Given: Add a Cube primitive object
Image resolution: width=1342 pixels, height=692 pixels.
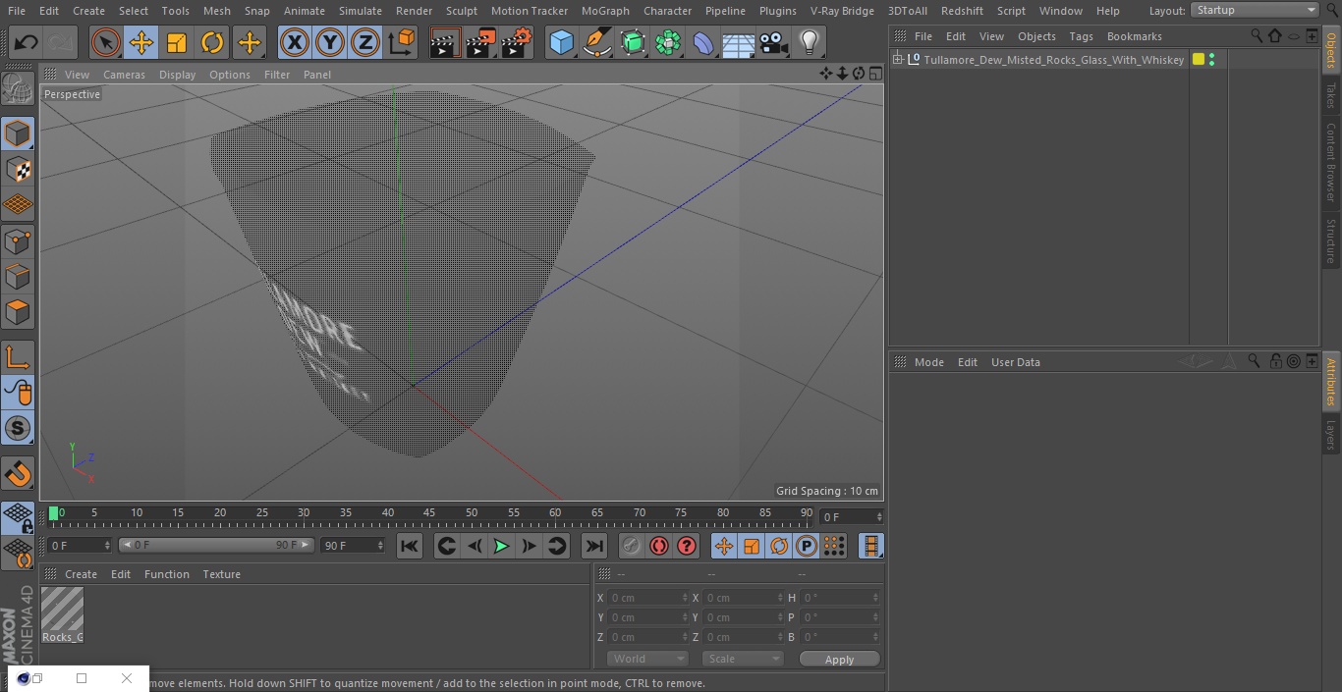Looking at the screenshot, I should tap(561, 43).
